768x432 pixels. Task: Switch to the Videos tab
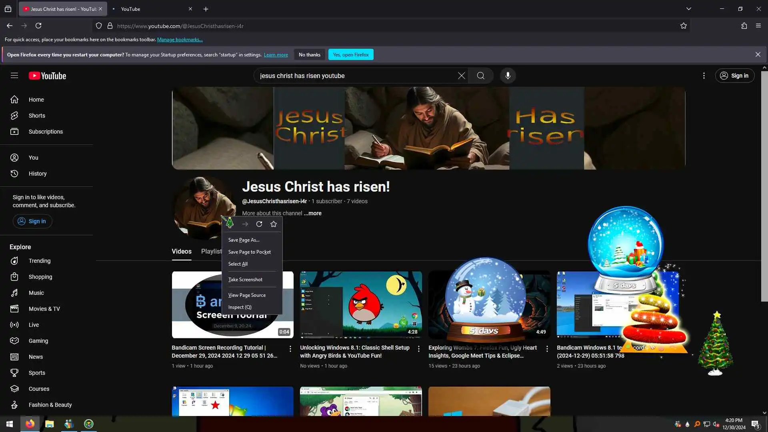(x=182, y=251)
